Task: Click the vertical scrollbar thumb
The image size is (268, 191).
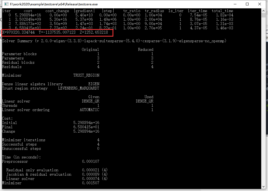Action: click(x=263, y=15)
